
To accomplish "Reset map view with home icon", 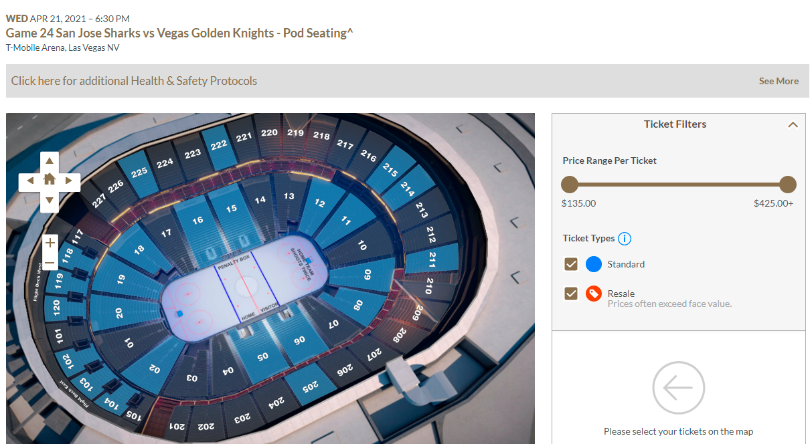I will tap(50, 181).
